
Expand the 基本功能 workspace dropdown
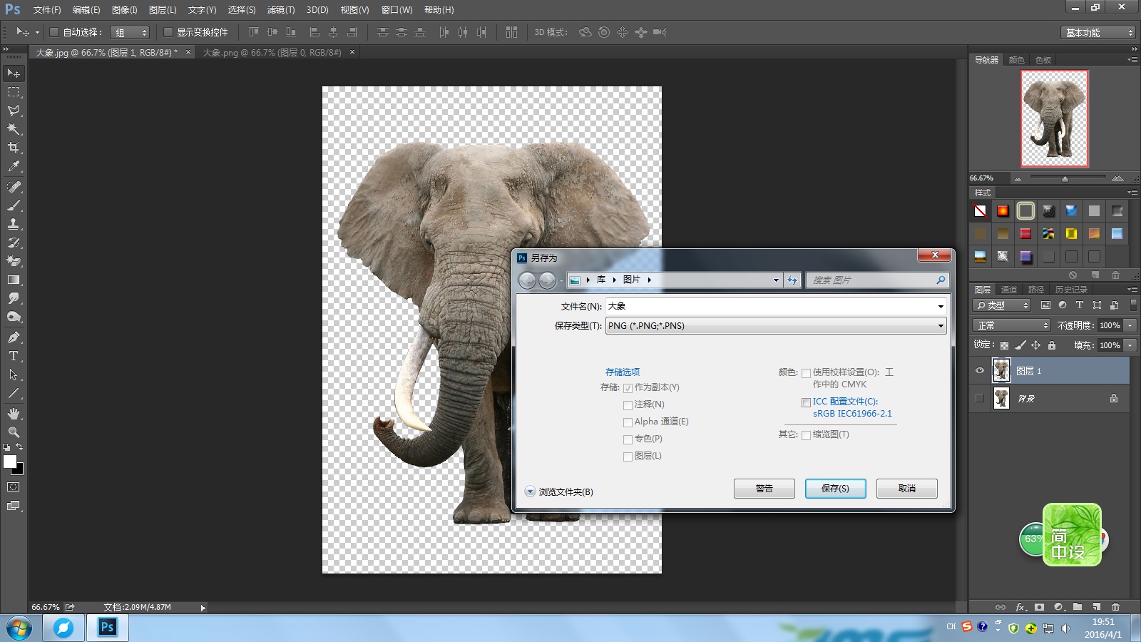point(1097,33)
